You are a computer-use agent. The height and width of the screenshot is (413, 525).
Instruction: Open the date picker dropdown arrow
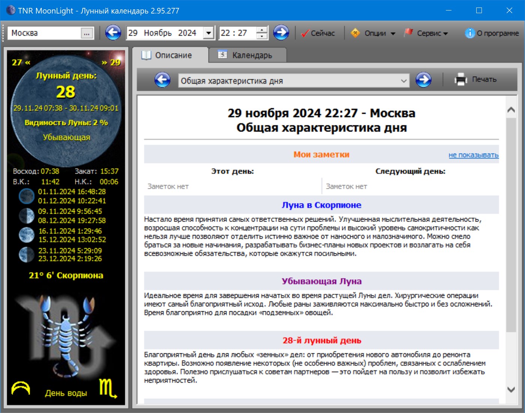click(x=208, y=33)
